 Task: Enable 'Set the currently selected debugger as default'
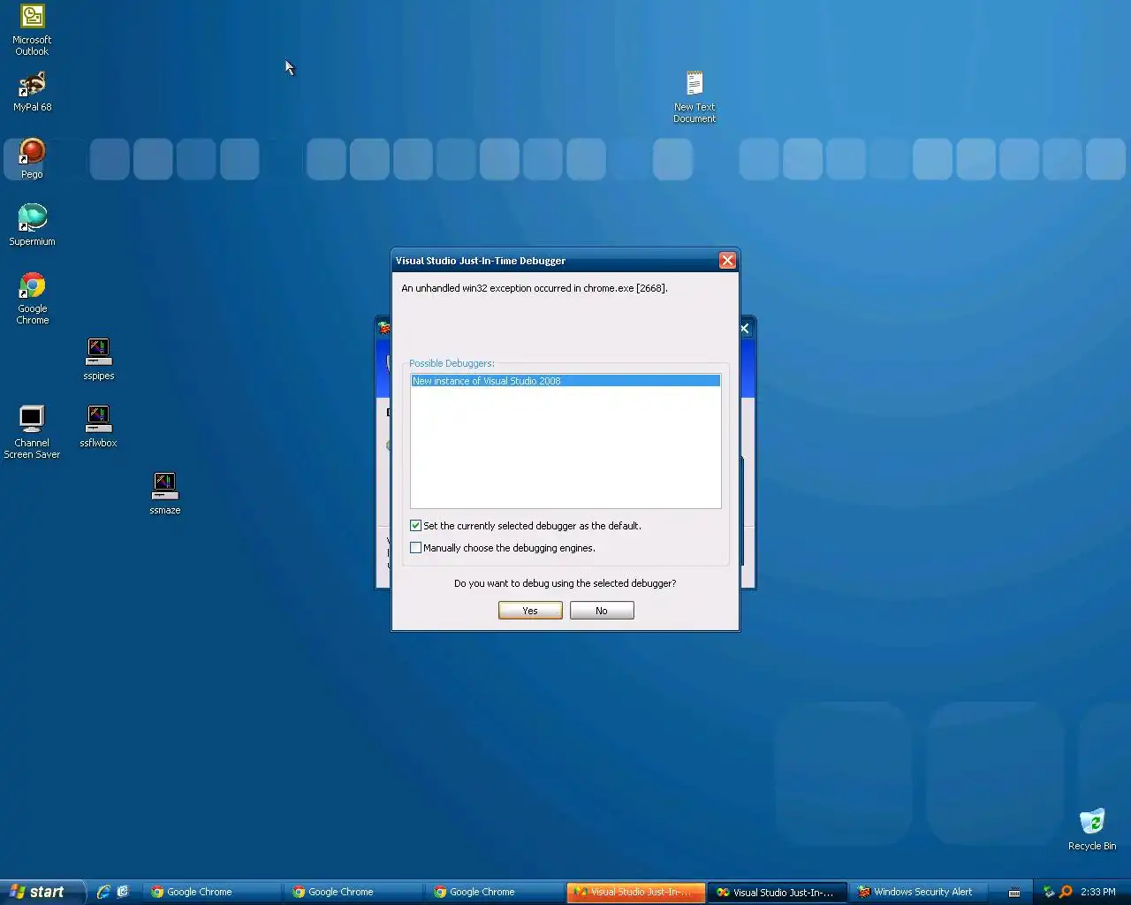(x=415, y=526)
